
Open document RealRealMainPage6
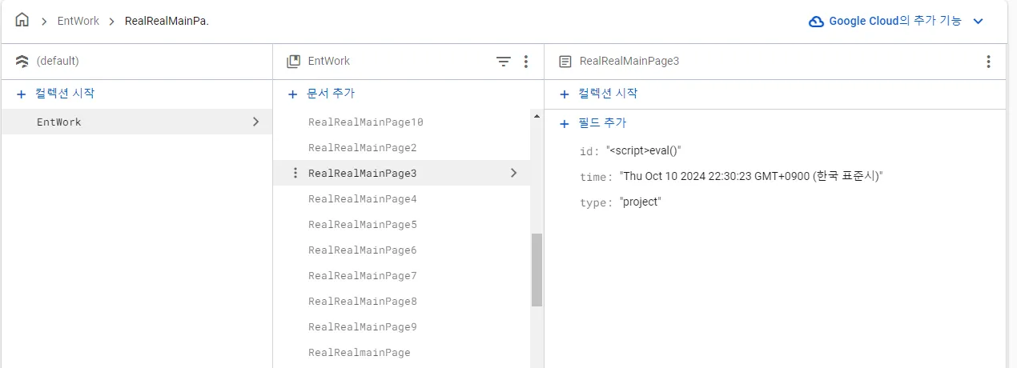click(x=362, y=250)
